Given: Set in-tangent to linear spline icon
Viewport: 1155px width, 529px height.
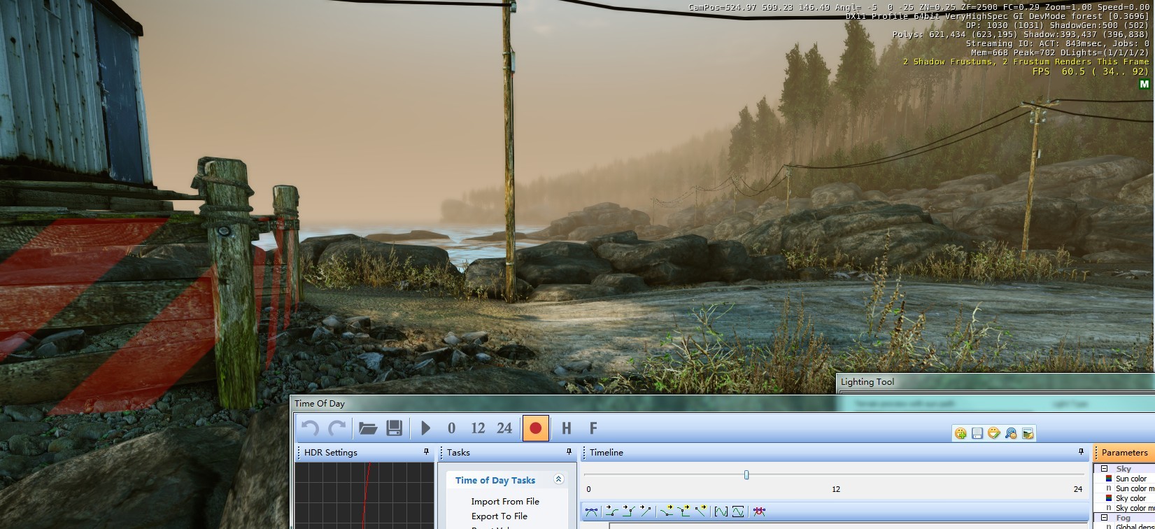Looking at the screenshot, I should [x=646, y=512].
